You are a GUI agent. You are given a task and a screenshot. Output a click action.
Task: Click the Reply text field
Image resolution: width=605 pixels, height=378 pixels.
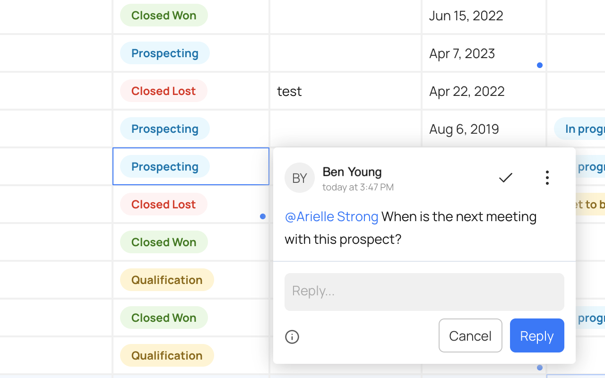(424, 292)
